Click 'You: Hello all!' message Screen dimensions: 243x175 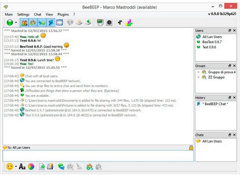(x=30, y=37)
